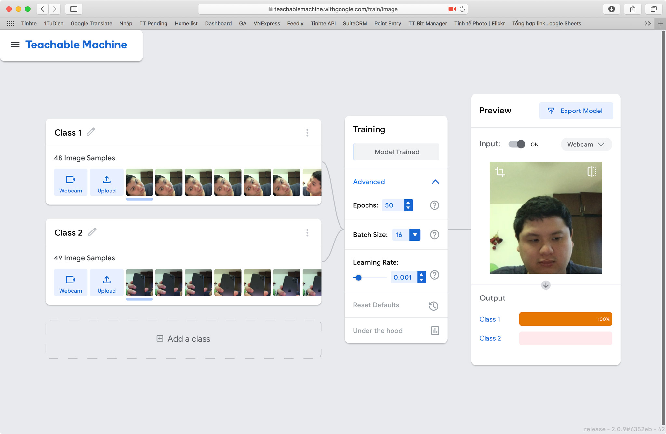Click the Teachable Machine logo title
Screen dimensions: 666x434
click(x=76, y=45)
